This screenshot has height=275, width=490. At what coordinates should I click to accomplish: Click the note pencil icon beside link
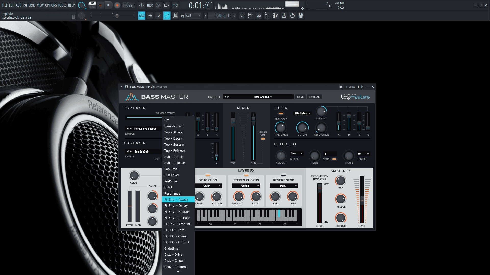click(x=158, y=16)
